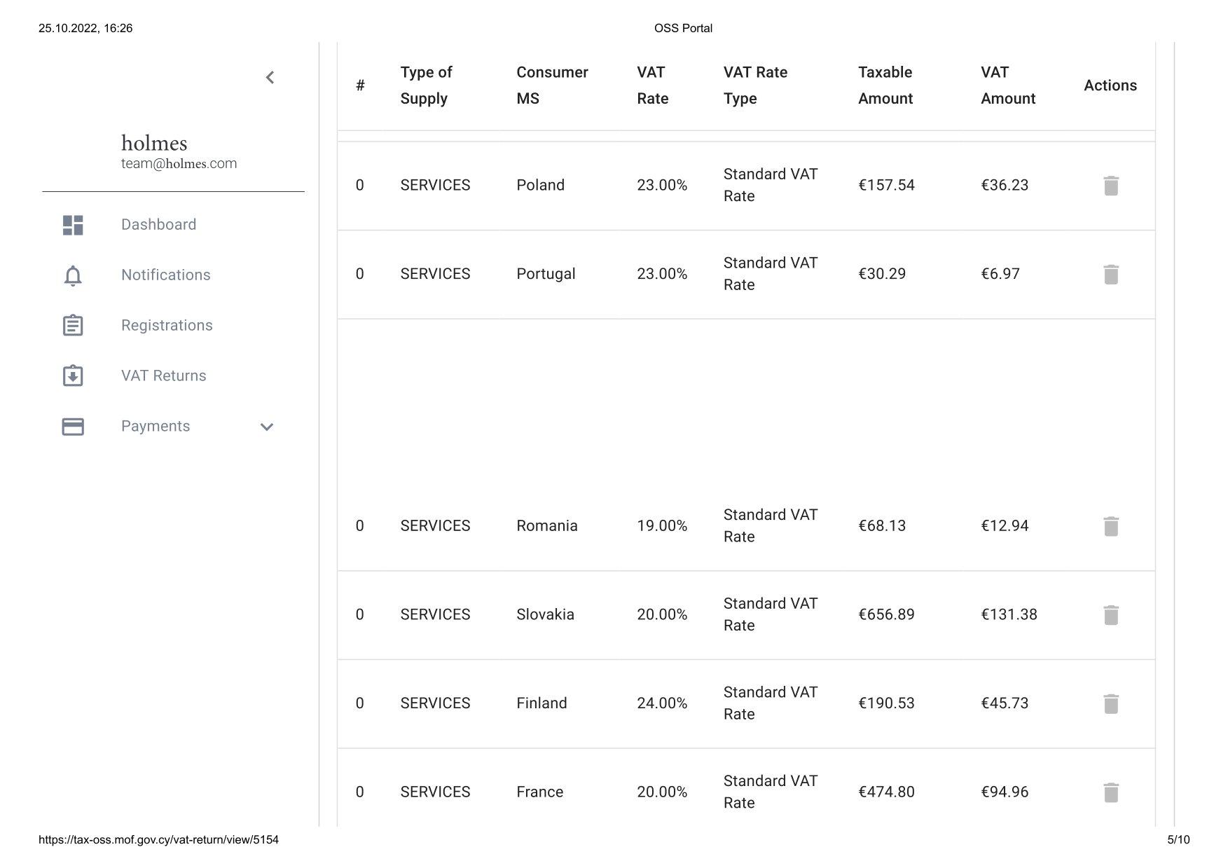Delete the Slovakia row via trash icon
The width and height of the screenshot is (1228, 868).
coord(1111,615)
